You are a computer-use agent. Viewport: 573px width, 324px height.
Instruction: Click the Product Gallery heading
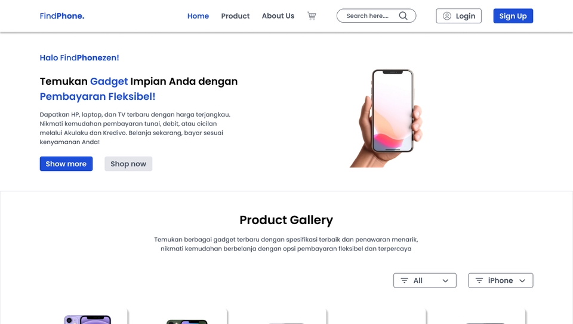pos(286,220)
